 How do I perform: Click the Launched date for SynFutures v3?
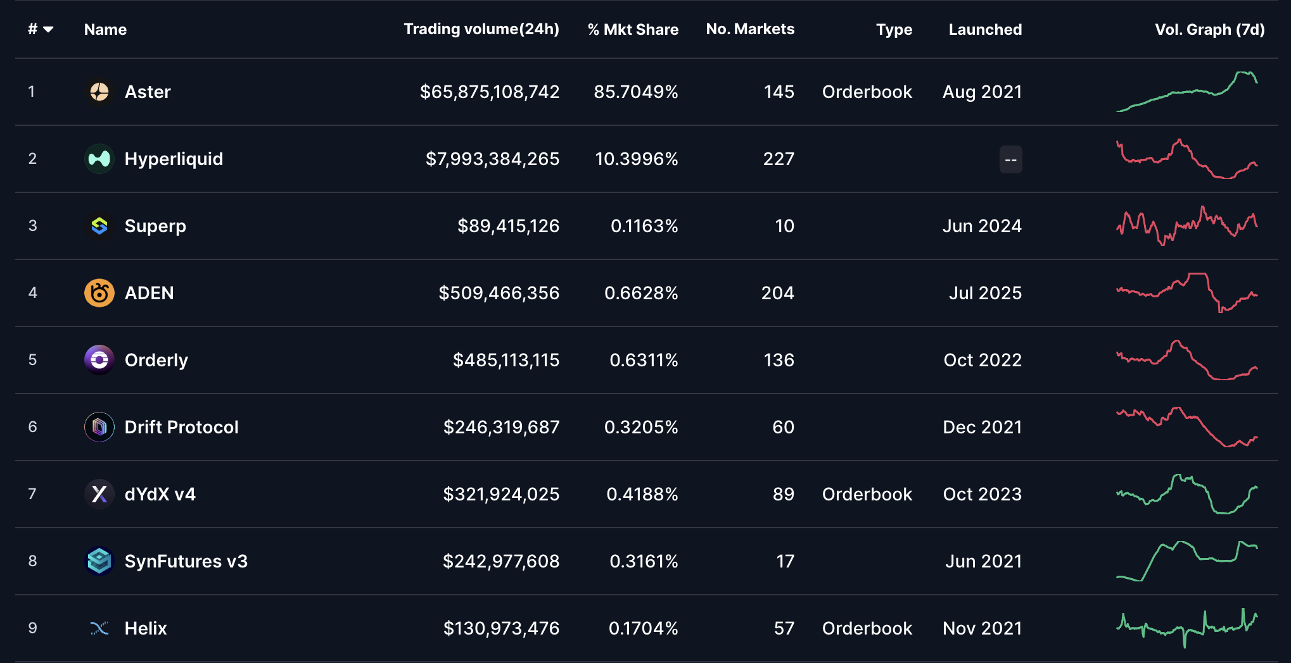click(x=982, y=561)
